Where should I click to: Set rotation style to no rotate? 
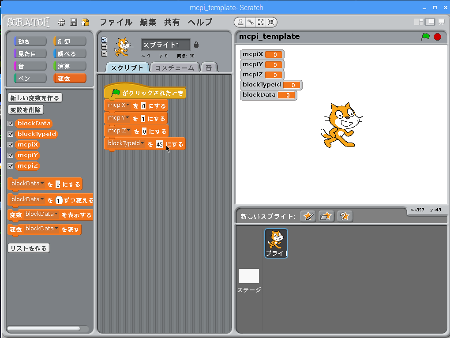tap(104, 54)
